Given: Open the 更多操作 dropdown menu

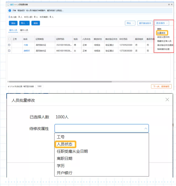Looking at the screenshot, I should coord(162,23).
